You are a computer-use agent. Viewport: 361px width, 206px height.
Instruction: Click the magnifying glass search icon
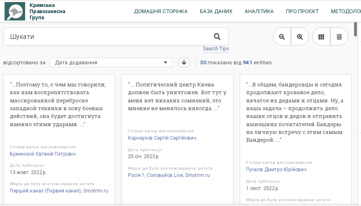pyautogui.click(x=217, y=36)
